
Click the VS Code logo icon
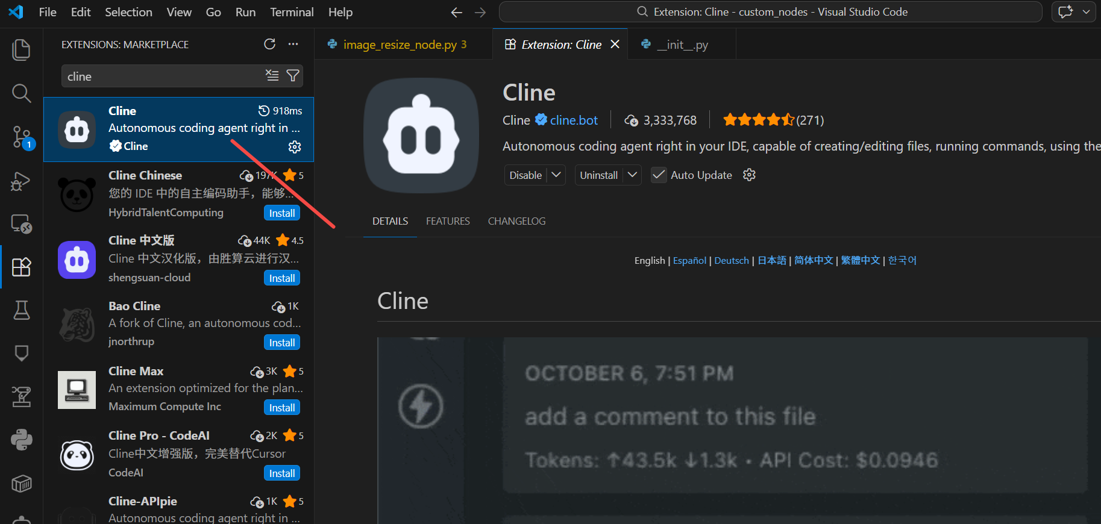click(16, 12)
